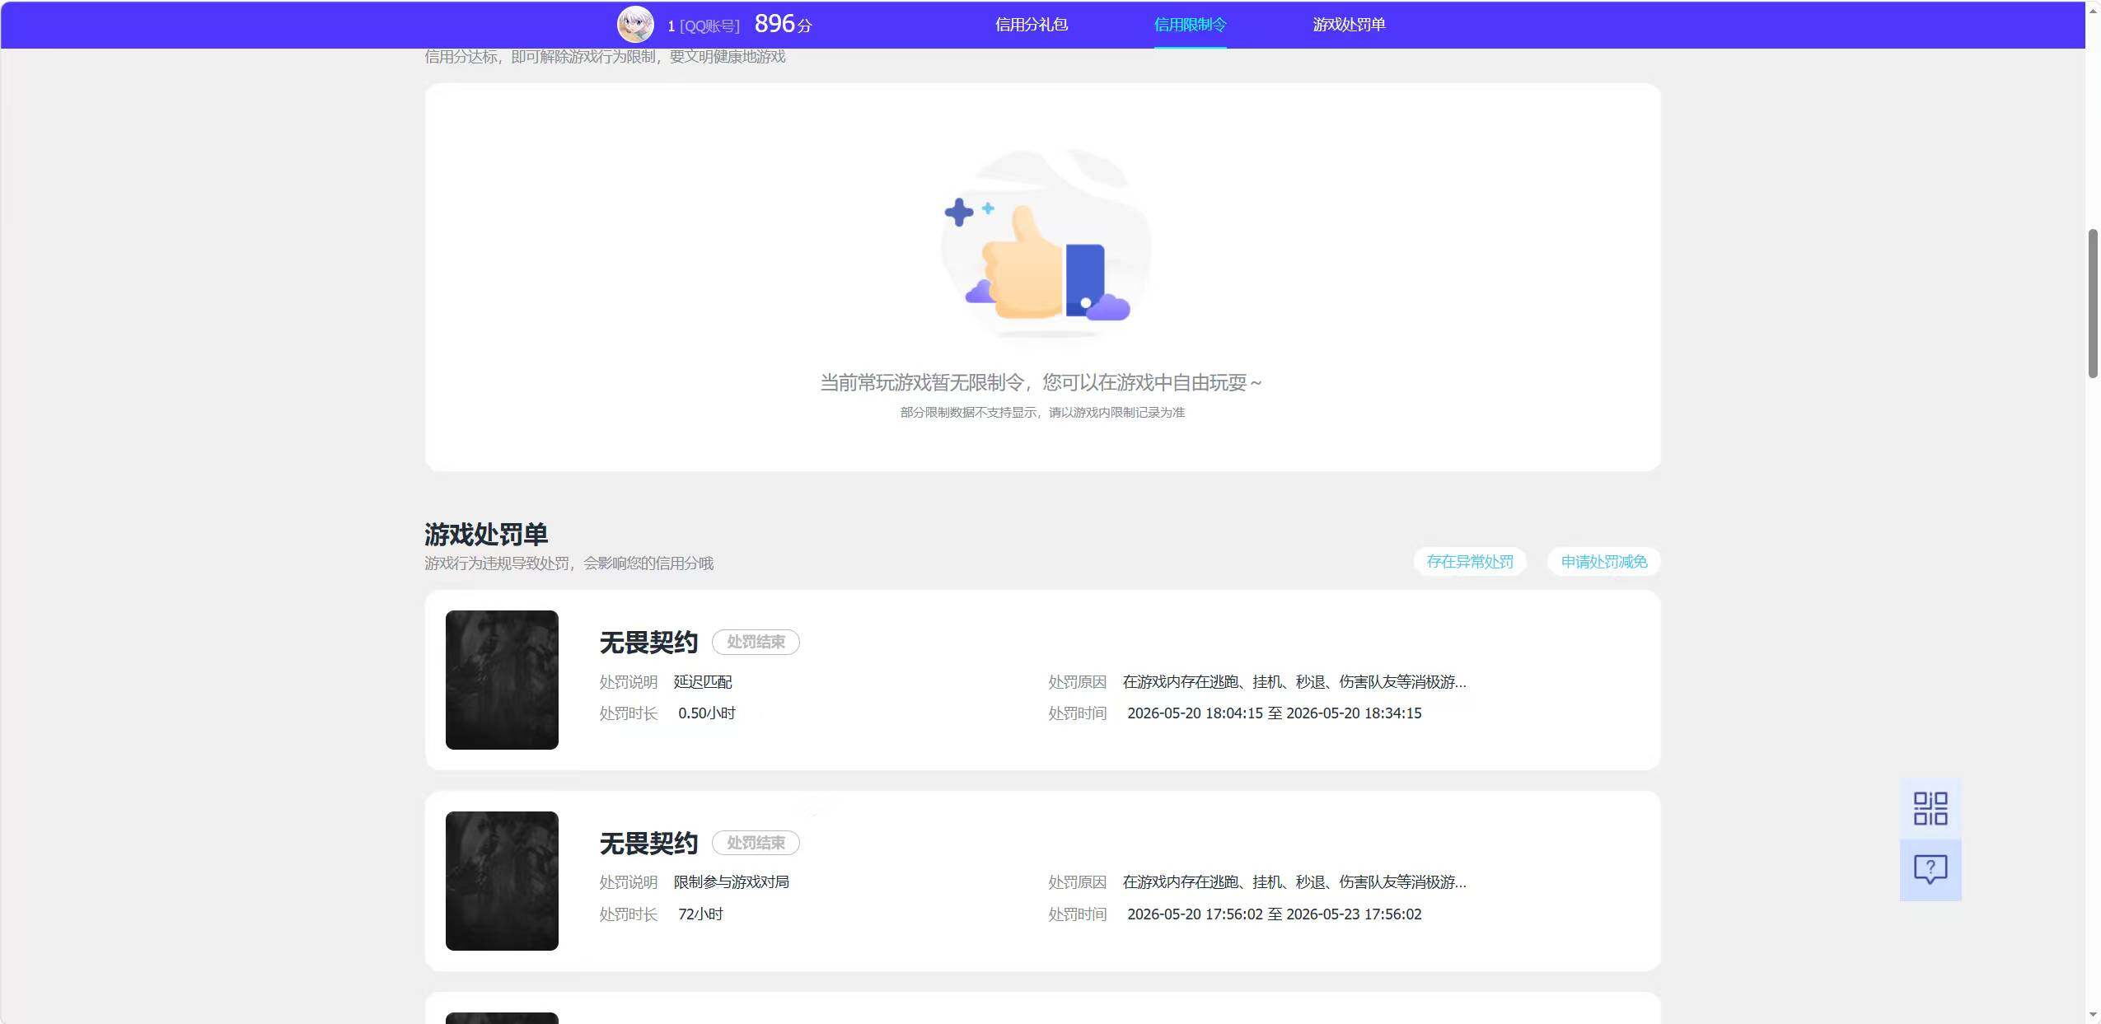Click the scrollbar up arrow
The image size is (2101, 1024).
coord(2093,10)
